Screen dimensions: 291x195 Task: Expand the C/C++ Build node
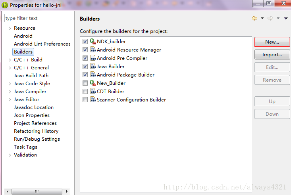pyautogui.click(x=10, y=60)
